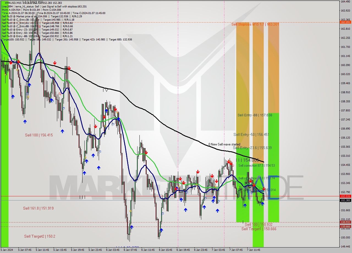352x253 pixels.
Task: Select the Sell Entry -23.6 | 155.639 label
Action: coord(252,148)
